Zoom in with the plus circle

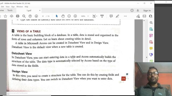tap(75, 16)
